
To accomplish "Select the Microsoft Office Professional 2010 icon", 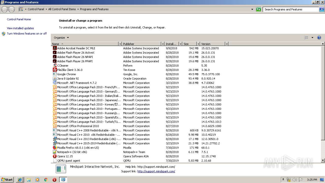I will click(x=55, y=126).
